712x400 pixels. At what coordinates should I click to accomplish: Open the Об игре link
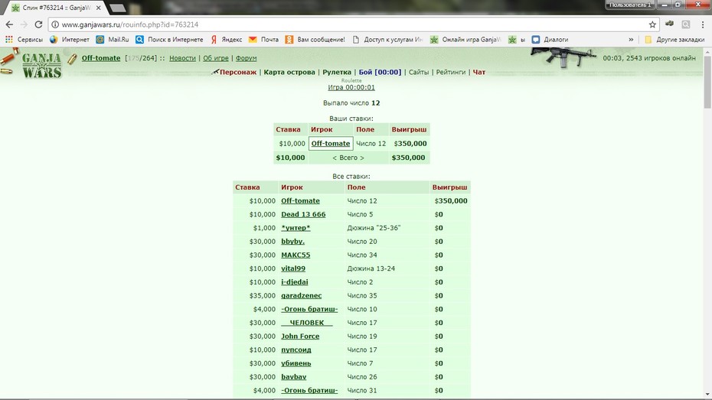(x=216, y=58)
